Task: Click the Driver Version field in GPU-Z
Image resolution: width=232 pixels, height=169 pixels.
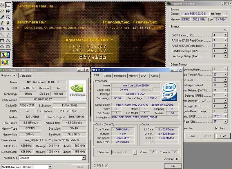Action: (53, 140)
